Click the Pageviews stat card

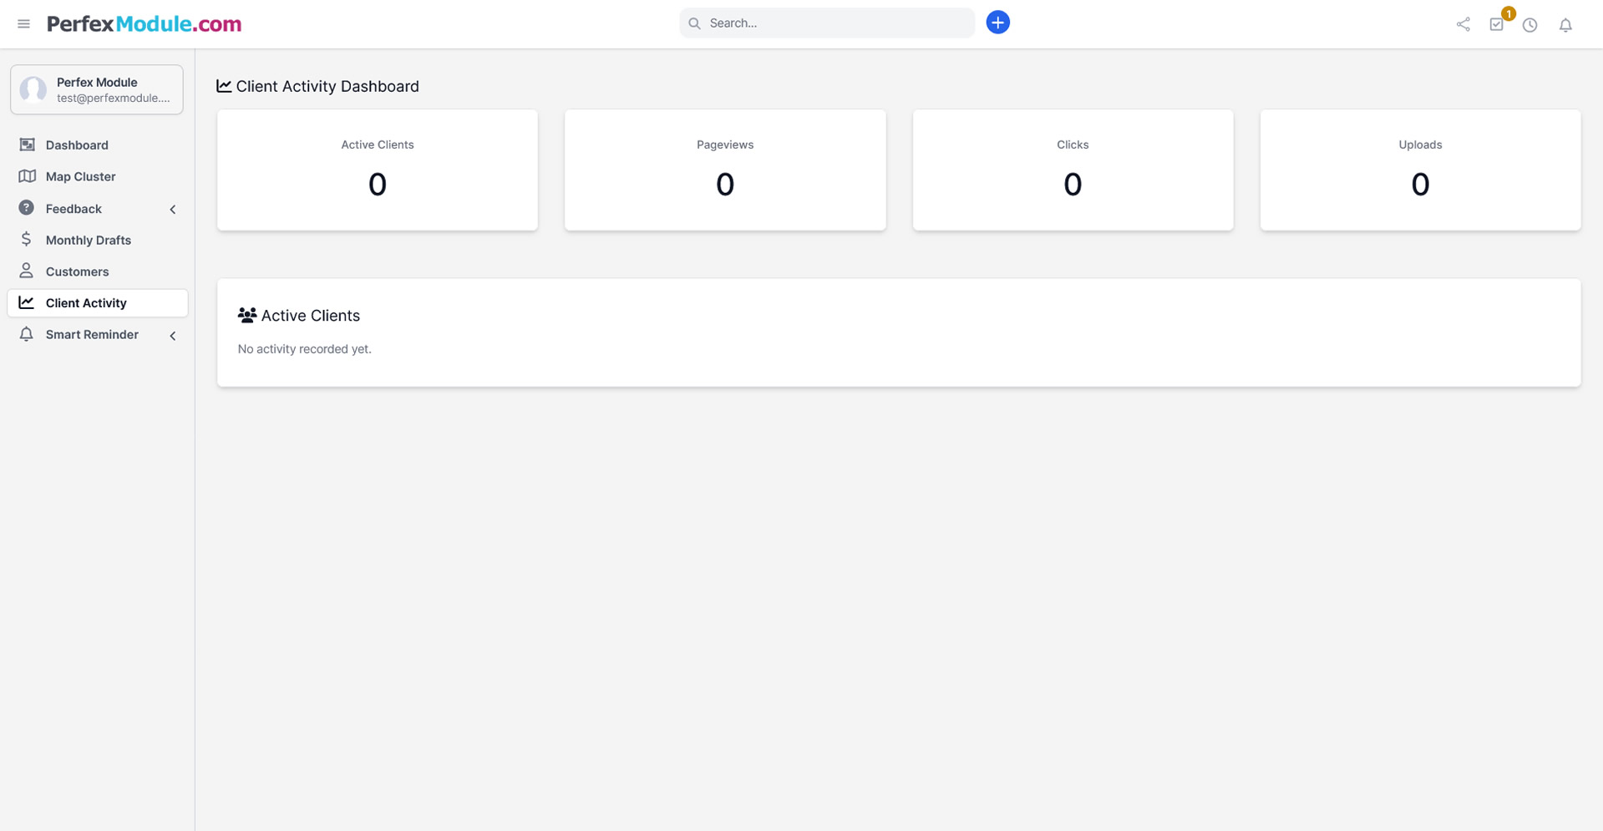724,170
